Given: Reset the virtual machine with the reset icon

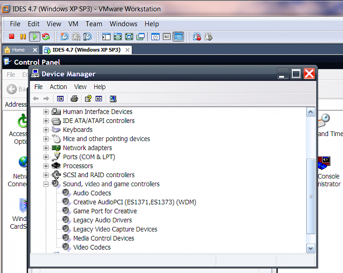Looking at the screenshot, I should (46, 37).
